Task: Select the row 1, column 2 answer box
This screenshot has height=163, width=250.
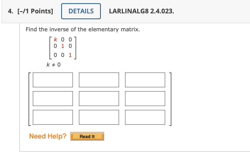Action: point(99,80)
